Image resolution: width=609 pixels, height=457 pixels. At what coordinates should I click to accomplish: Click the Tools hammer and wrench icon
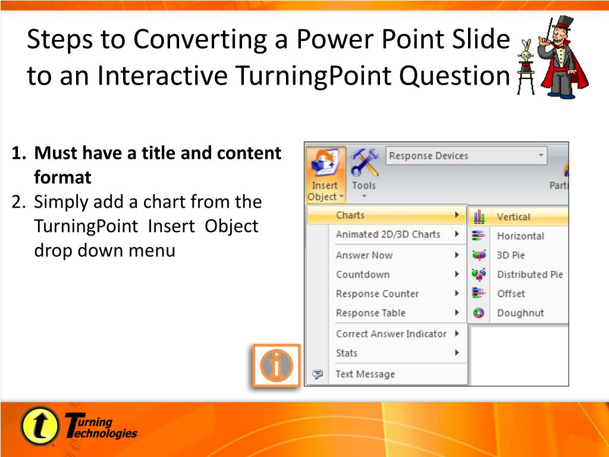click(364, 163)
